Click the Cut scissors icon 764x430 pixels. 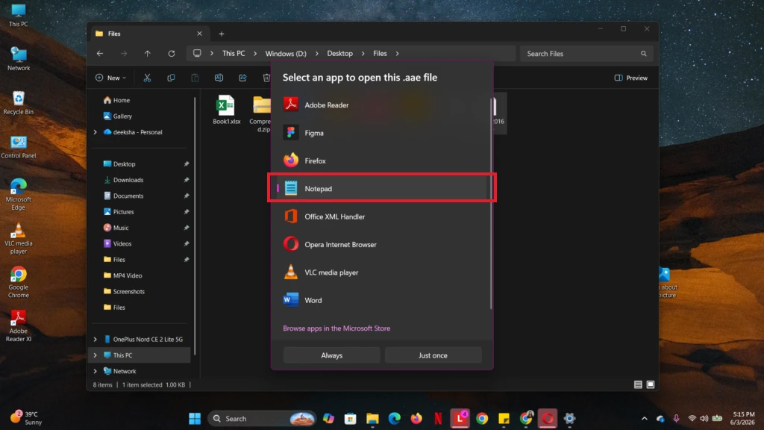(147, 78)
